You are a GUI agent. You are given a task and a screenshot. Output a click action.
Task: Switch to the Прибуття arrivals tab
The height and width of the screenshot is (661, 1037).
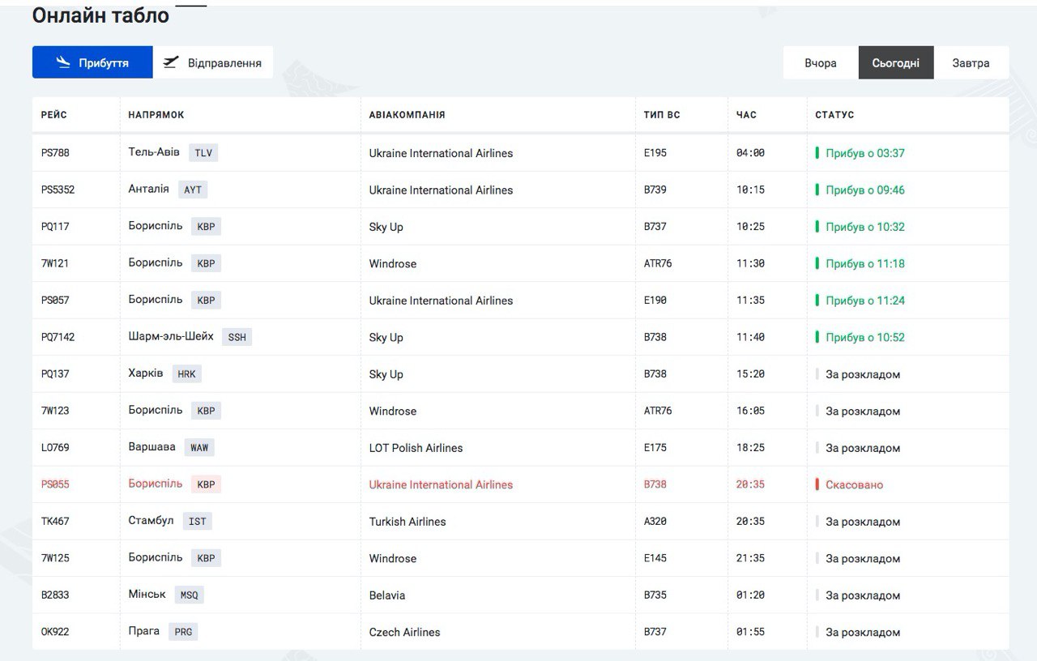(x=92, y=62)
